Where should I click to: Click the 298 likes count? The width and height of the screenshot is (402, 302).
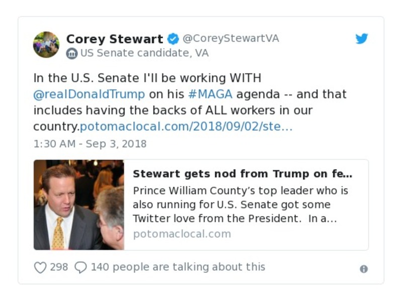(59, 267)
